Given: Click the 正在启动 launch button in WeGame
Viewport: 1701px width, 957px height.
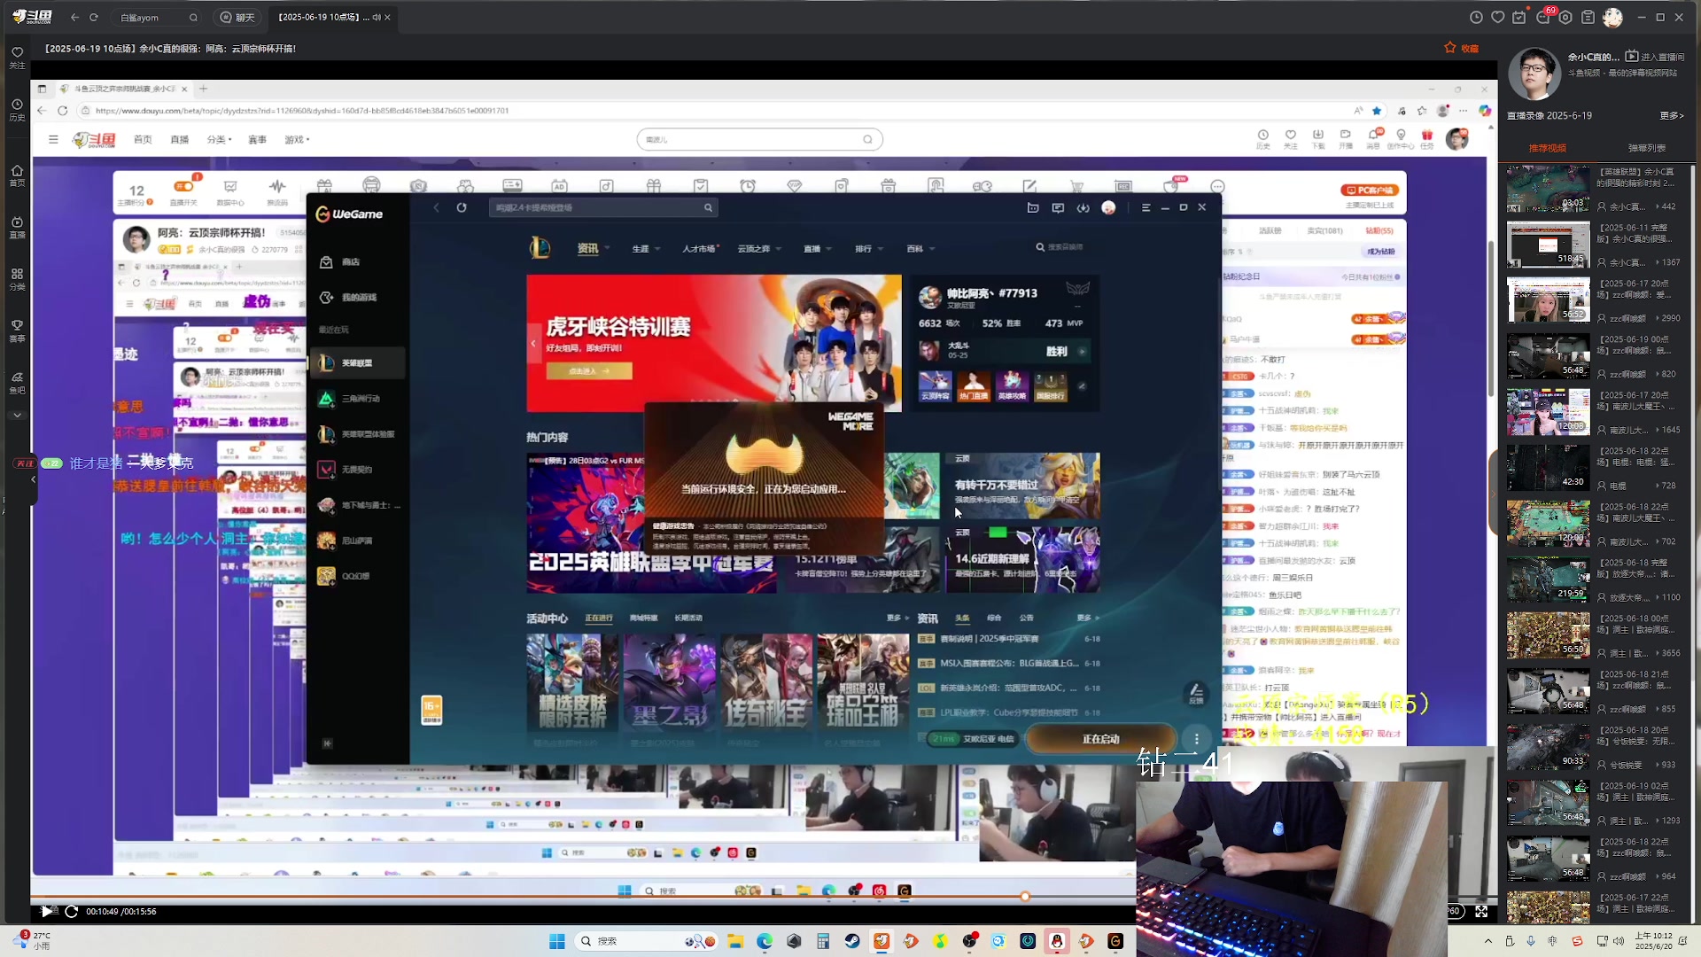Looking at the screenshot, I should click(1101, 739).
